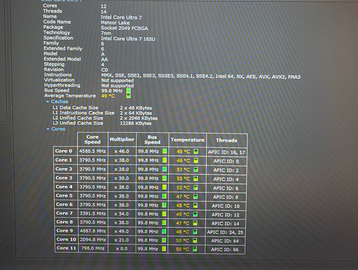This screenshot has width=358, height=270.
Task: Click Core 11 bus speed indicator
Action: (164, 248)
